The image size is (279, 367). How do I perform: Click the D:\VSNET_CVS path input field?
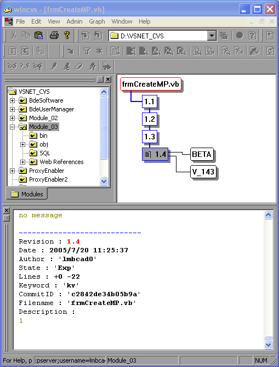158,36
